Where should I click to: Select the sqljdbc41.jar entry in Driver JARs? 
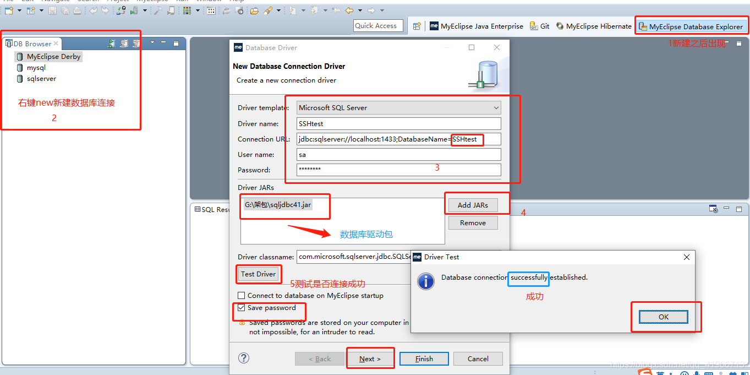278,205
